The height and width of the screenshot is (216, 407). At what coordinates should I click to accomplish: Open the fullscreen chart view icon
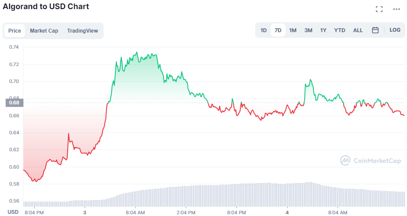(x=379, y=9)
